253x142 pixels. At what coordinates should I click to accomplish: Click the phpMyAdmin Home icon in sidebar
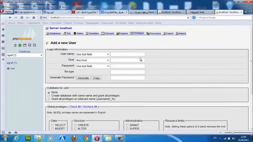pyautogui.click(x=15, y=45)
